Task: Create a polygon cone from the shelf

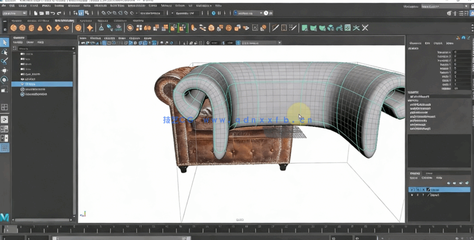Action: point(40,28)
